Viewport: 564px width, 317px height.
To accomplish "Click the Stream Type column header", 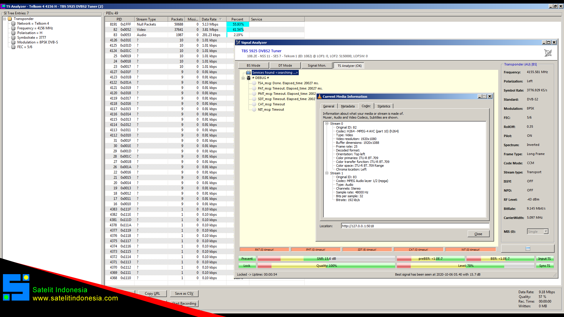I will (x=151, y=19).
